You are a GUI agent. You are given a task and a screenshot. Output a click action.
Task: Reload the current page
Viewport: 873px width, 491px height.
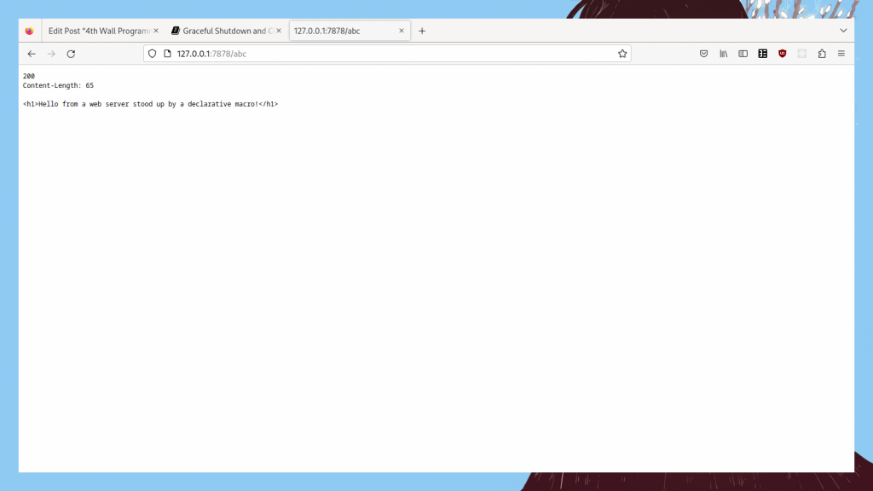pyautogui.click(x=71, y=54)
